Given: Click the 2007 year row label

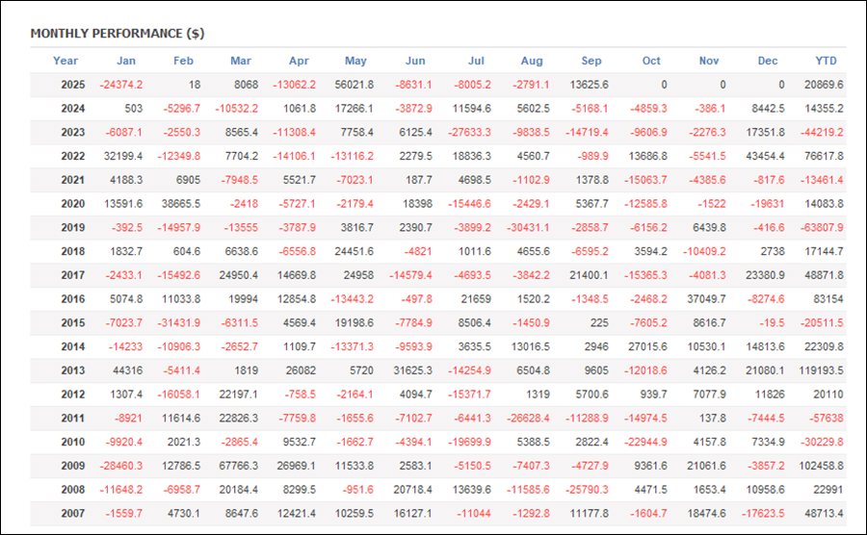Looking at the screenshot, I should pos(72,513).
